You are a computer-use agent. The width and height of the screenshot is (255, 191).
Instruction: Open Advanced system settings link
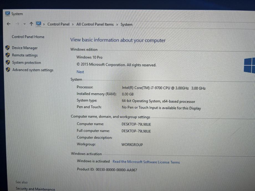click(x=33, y=70)
